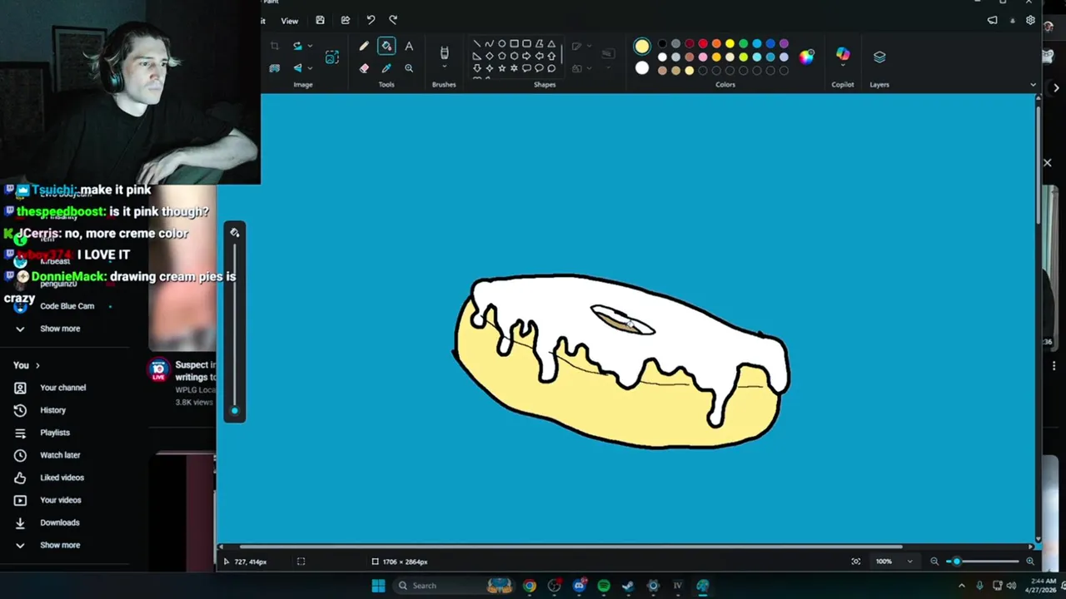Viewport: 1066px width, 599px height.
Task: Open the 'Code Blue Cam' subscription
Action: (x=67, y=306)
